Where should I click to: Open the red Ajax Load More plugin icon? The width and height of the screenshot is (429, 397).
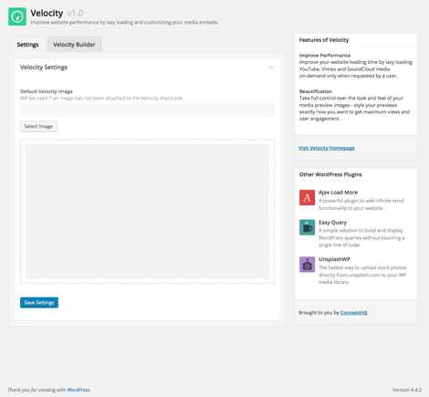tap(307, 197)
